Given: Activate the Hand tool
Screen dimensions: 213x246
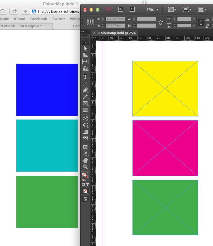Looking at the screenshot, I should pos(85,160).
